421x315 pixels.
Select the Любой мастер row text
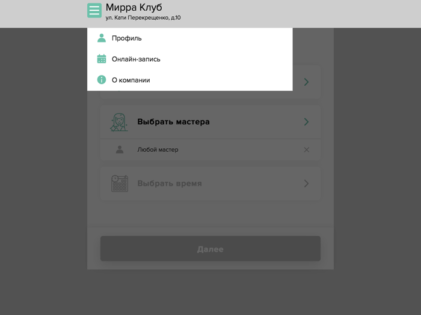point(158,150)
